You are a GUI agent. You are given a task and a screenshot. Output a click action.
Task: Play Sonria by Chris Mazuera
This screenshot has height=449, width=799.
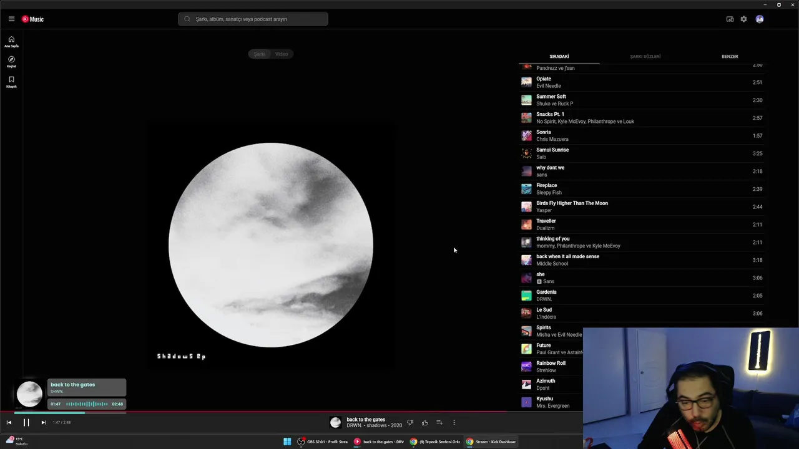(x=643, y=135)
